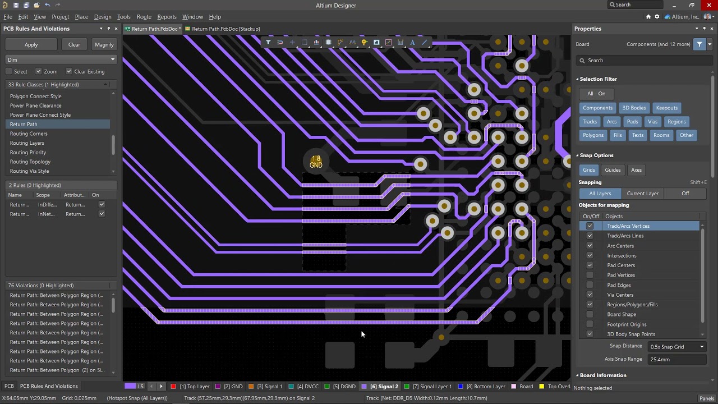
Task: Enable the Pad Vertices snapping checkbox
Action: pyautogui.click(x=590, y=275)
